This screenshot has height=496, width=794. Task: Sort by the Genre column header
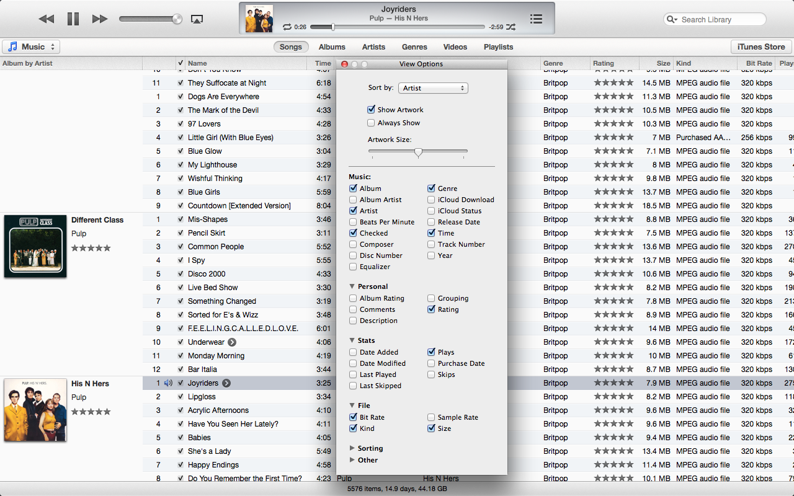(565, 63)
